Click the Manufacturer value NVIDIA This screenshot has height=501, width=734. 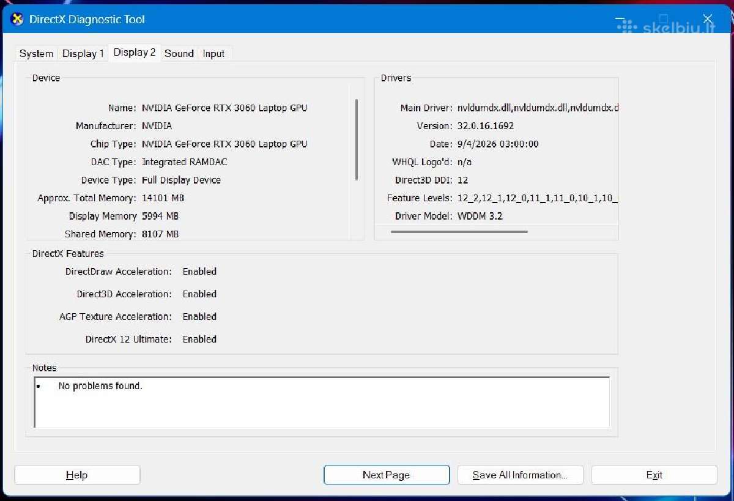tap(157, 125)
